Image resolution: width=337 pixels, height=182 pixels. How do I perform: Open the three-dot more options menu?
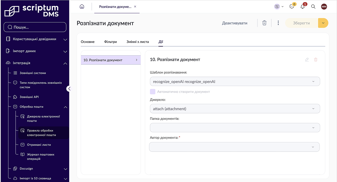[278, 23]
